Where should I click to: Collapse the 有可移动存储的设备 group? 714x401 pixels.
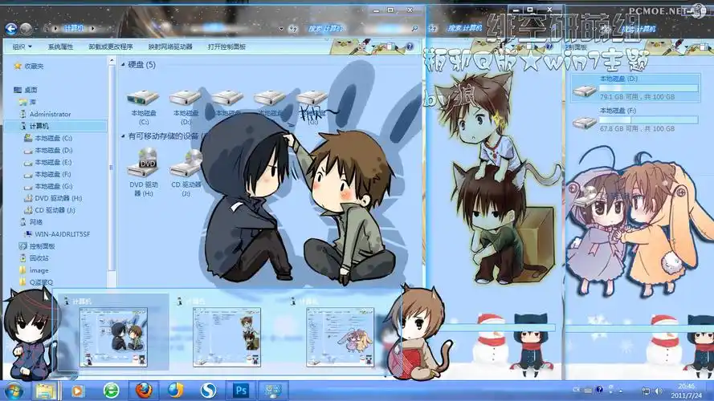(x=123, y=136)
